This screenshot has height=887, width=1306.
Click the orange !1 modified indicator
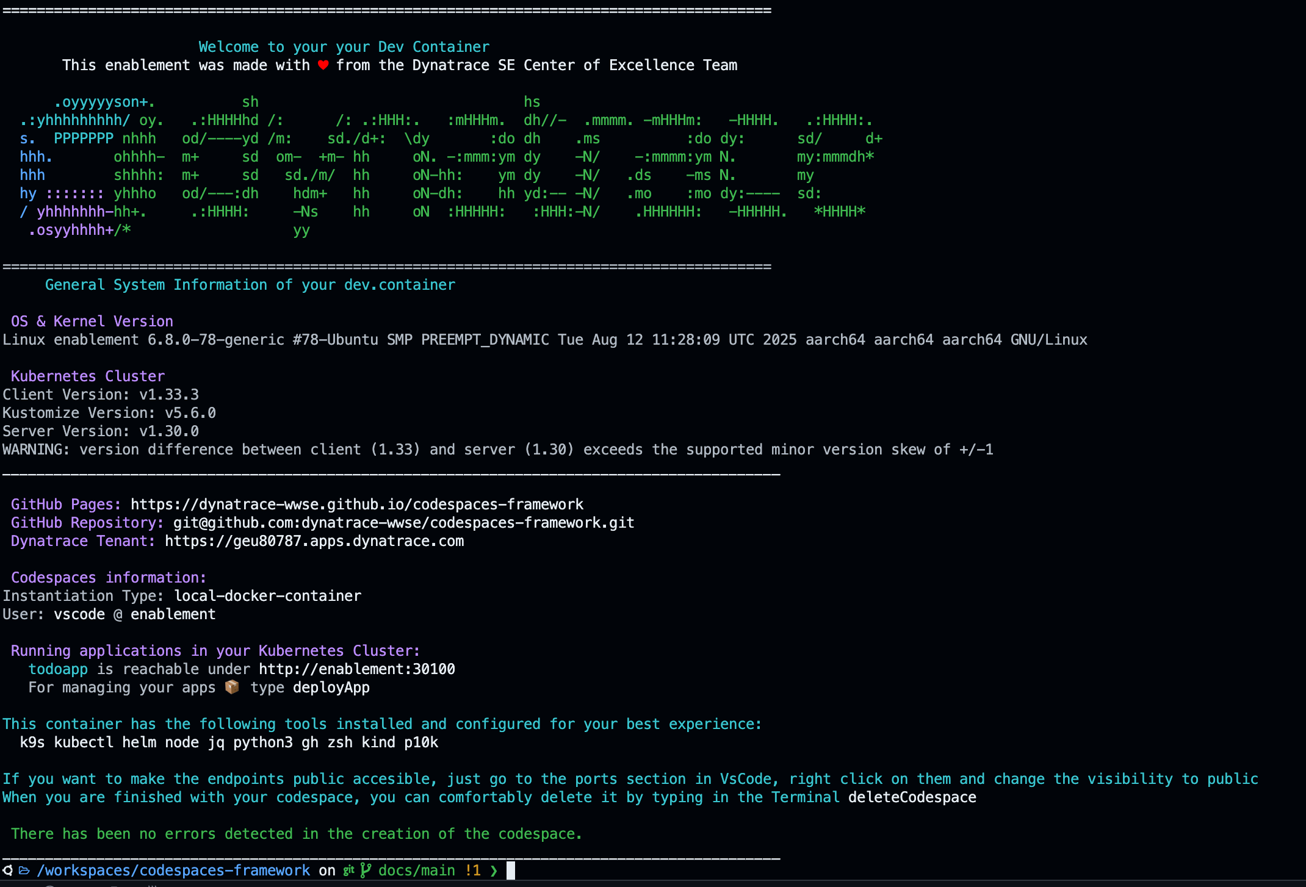point(473,871)
